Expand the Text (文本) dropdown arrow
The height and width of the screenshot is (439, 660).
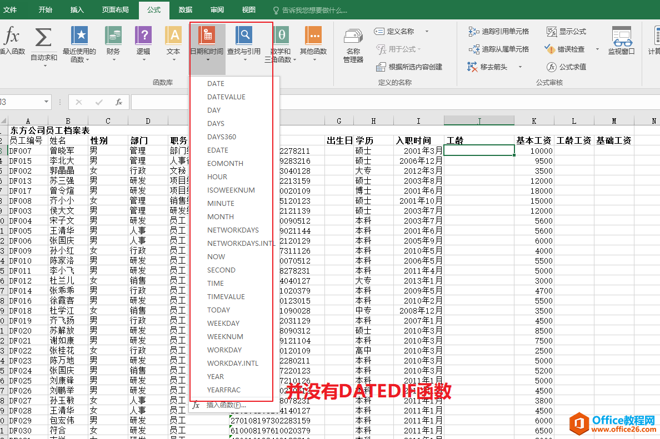point(174,60)
